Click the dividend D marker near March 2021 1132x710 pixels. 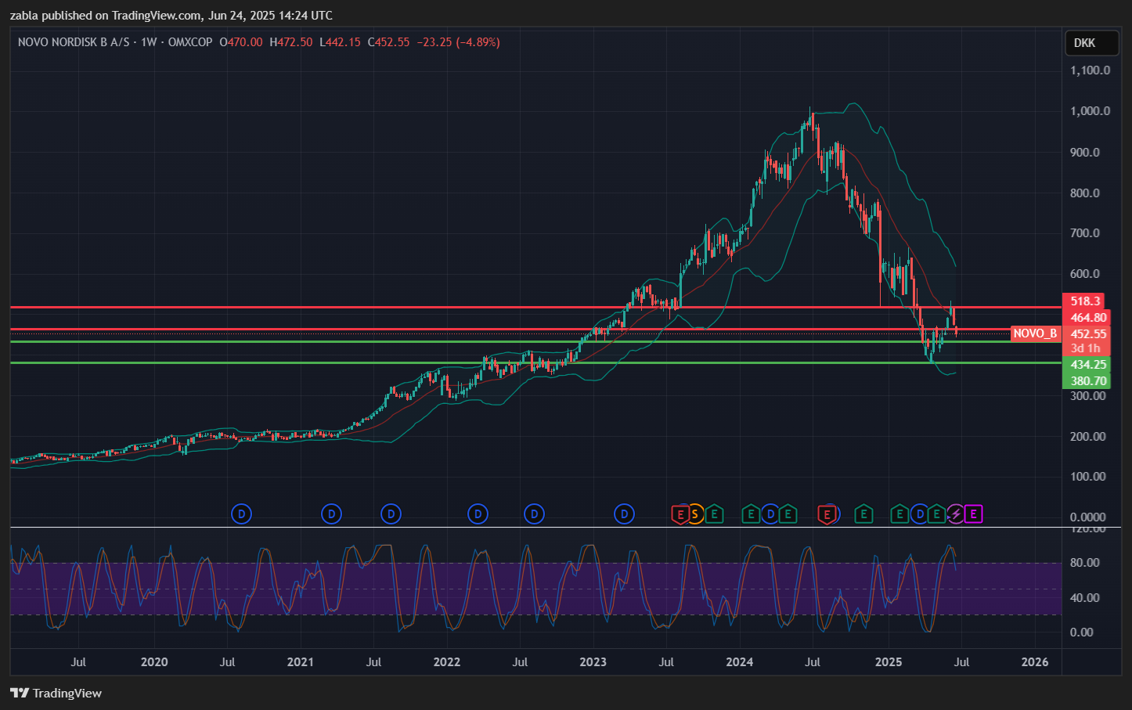[x=332, y=514]
